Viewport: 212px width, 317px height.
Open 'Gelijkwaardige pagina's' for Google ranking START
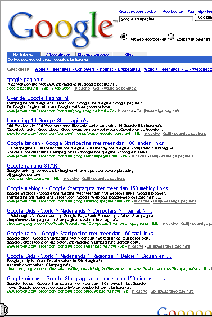pos(103,179)
